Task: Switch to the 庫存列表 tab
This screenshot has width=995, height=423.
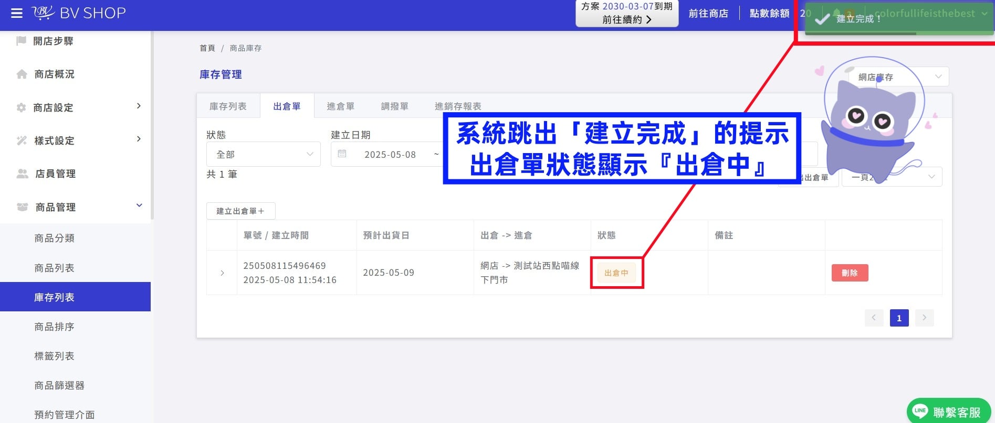Action: coord(228,106)
